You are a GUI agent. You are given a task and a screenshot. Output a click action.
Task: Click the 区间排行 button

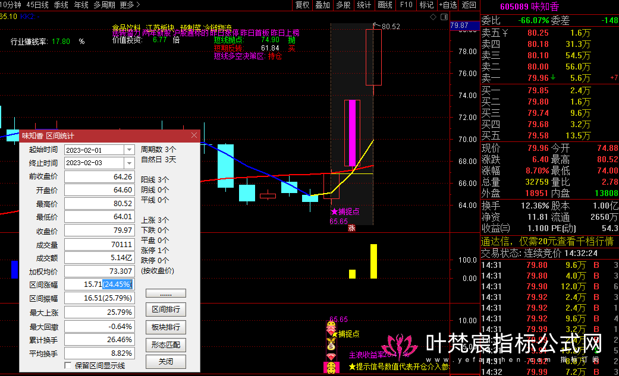[166, 309]
